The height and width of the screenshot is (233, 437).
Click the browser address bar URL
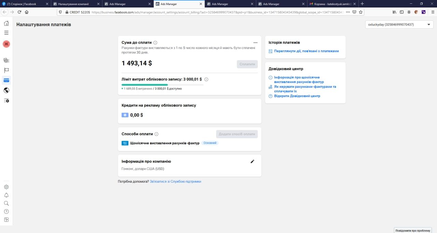coord(218,12)
